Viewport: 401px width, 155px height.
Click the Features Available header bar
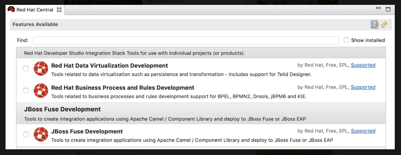point(35,24)
